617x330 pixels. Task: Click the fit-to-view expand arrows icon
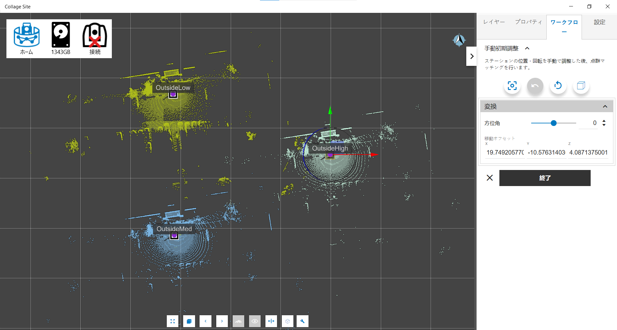pyautogui.click(x=173, y=321)
